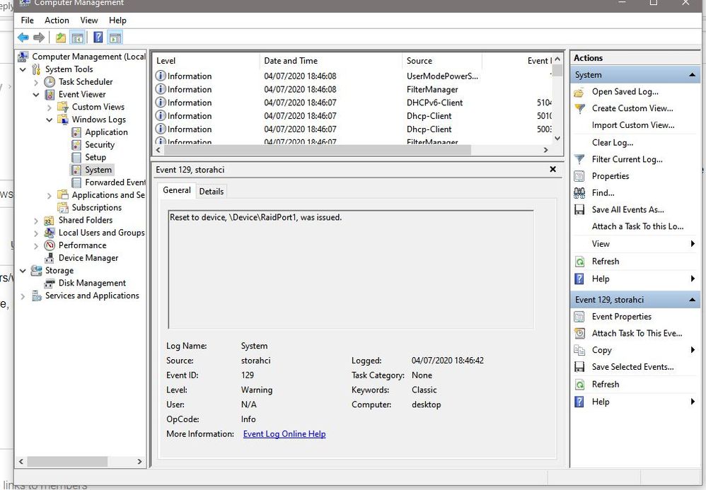Viewport: 706px width, 490px height.
Task: Click the Device Manager icon in the tree
Action: 50,258
